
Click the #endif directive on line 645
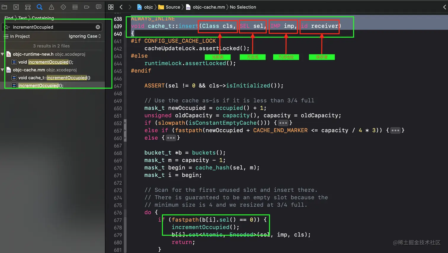141,71
